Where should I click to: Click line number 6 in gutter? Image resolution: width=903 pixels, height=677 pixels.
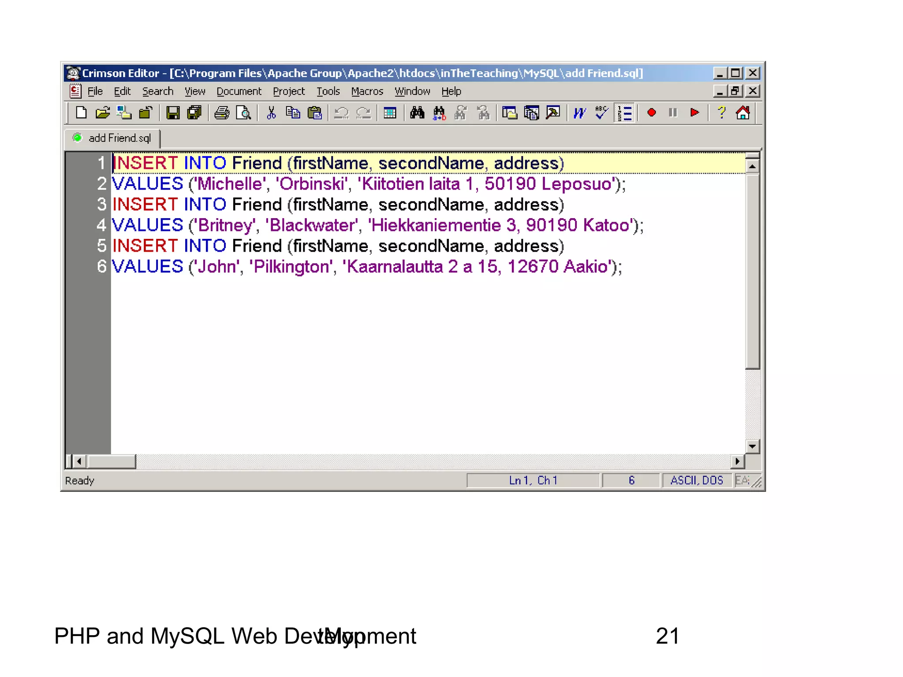(102, 267)
